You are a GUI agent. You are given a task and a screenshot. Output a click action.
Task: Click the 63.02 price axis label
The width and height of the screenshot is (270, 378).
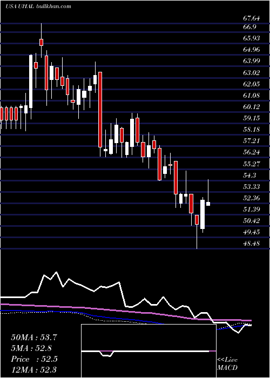252,73
